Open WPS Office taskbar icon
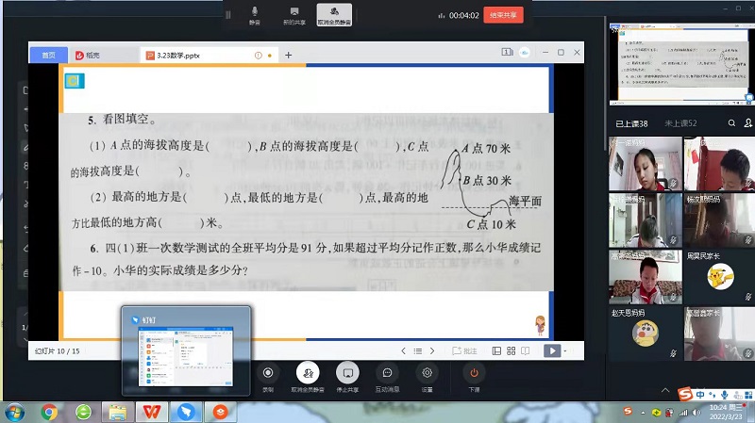 pyautogui.click(x=152, y=412)
